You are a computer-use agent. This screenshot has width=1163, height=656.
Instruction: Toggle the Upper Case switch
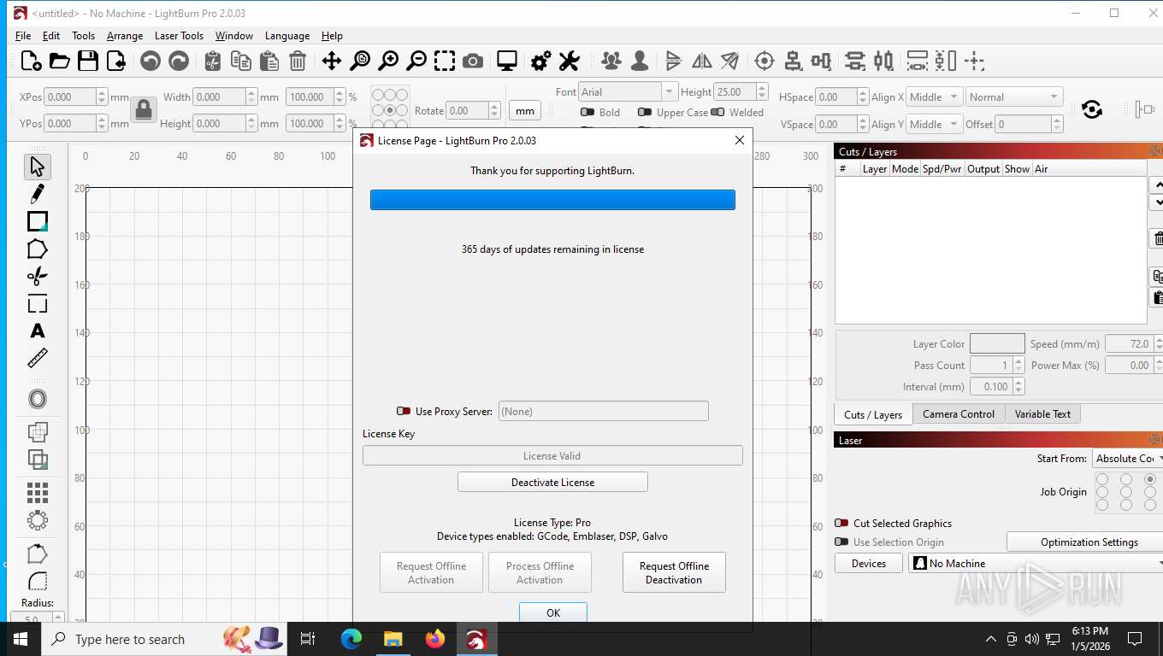click(x=645, y=112)
